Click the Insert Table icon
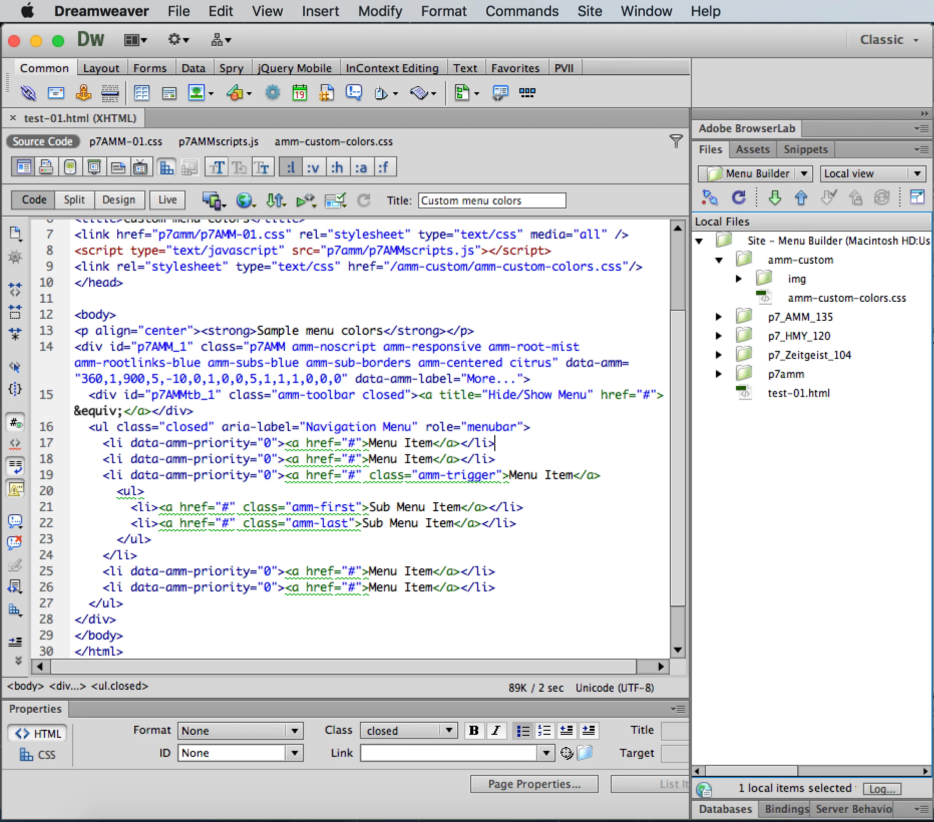The image size is (934, 822). 142,93
